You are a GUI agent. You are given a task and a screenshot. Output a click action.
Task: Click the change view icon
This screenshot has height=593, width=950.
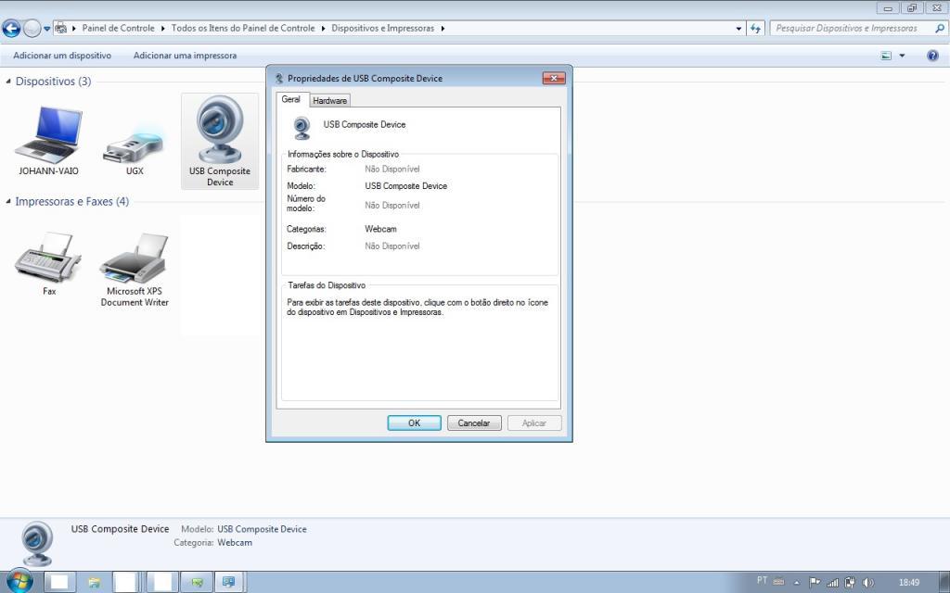click(886, 56)
